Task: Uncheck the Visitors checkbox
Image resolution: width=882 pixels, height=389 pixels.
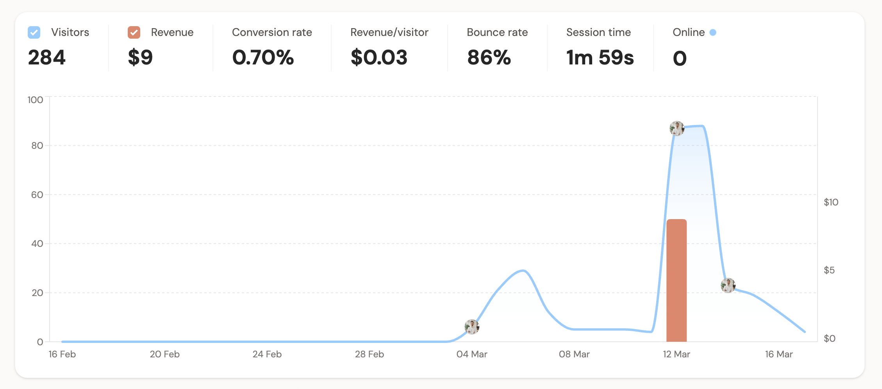Action: click(34, 32)
